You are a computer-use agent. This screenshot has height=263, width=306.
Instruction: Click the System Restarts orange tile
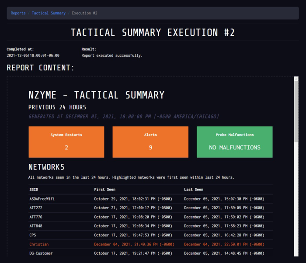tap(66, 142)
